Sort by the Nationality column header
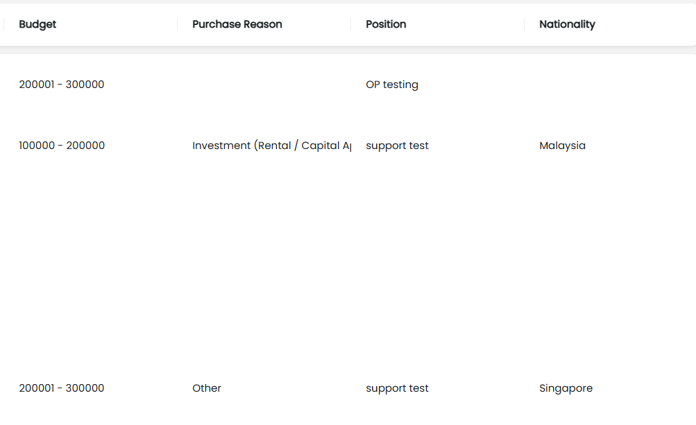 coord(567,24)
